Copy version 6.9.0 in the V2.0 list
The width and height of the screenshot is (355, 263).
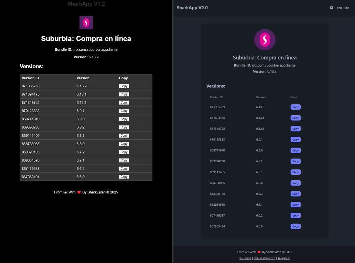click(296, 150)
